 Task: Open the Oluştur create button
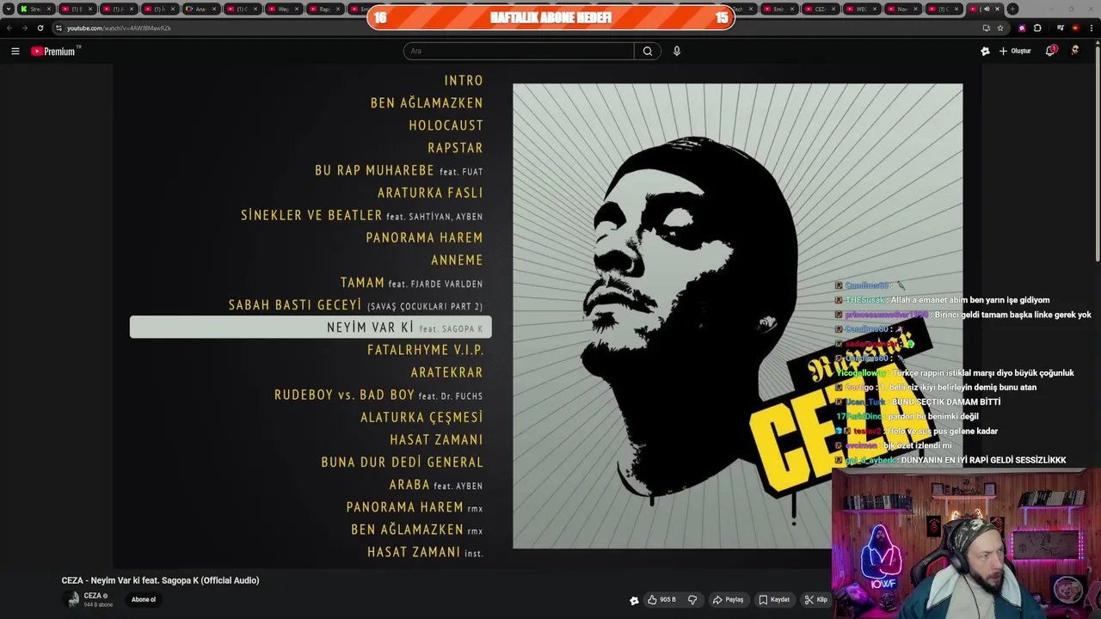[1015, 52]
